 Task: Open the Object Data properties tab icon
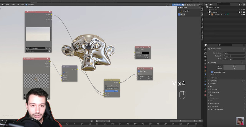click(x=205, y=88)
